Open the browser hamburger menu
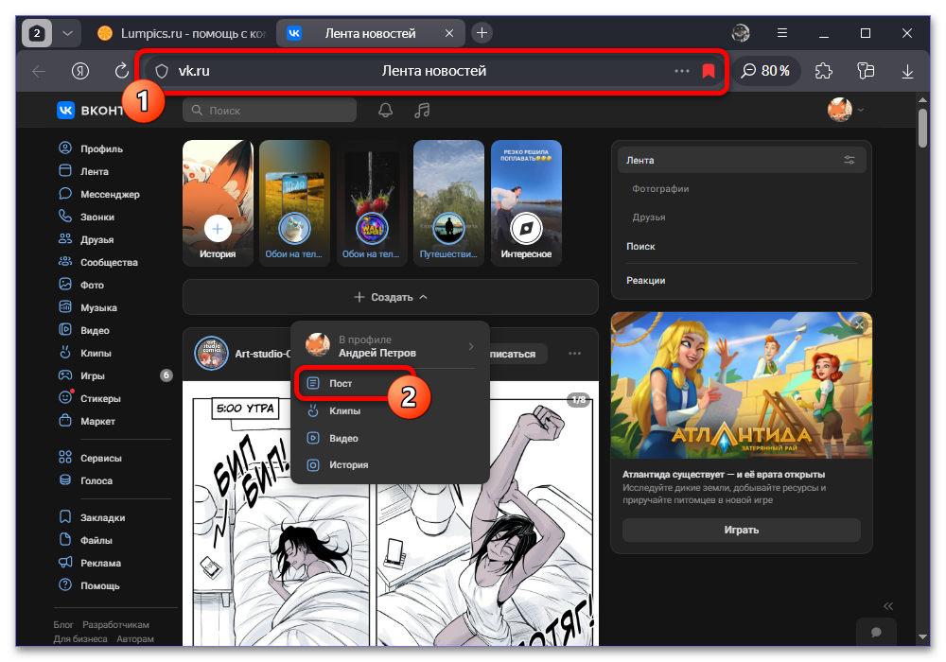This screenshot has width=946, height=662. pyautogui.click(x=782, y=33)
